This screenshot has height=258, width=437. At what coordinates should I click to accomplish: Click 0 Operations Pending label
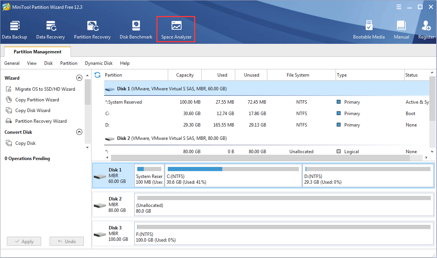click(27, 159)
